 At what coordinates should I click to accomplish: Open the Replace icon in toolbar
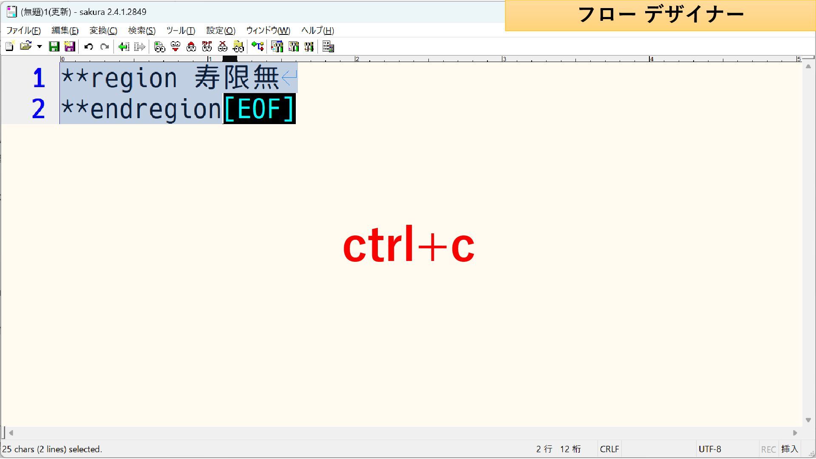[207, 46]
